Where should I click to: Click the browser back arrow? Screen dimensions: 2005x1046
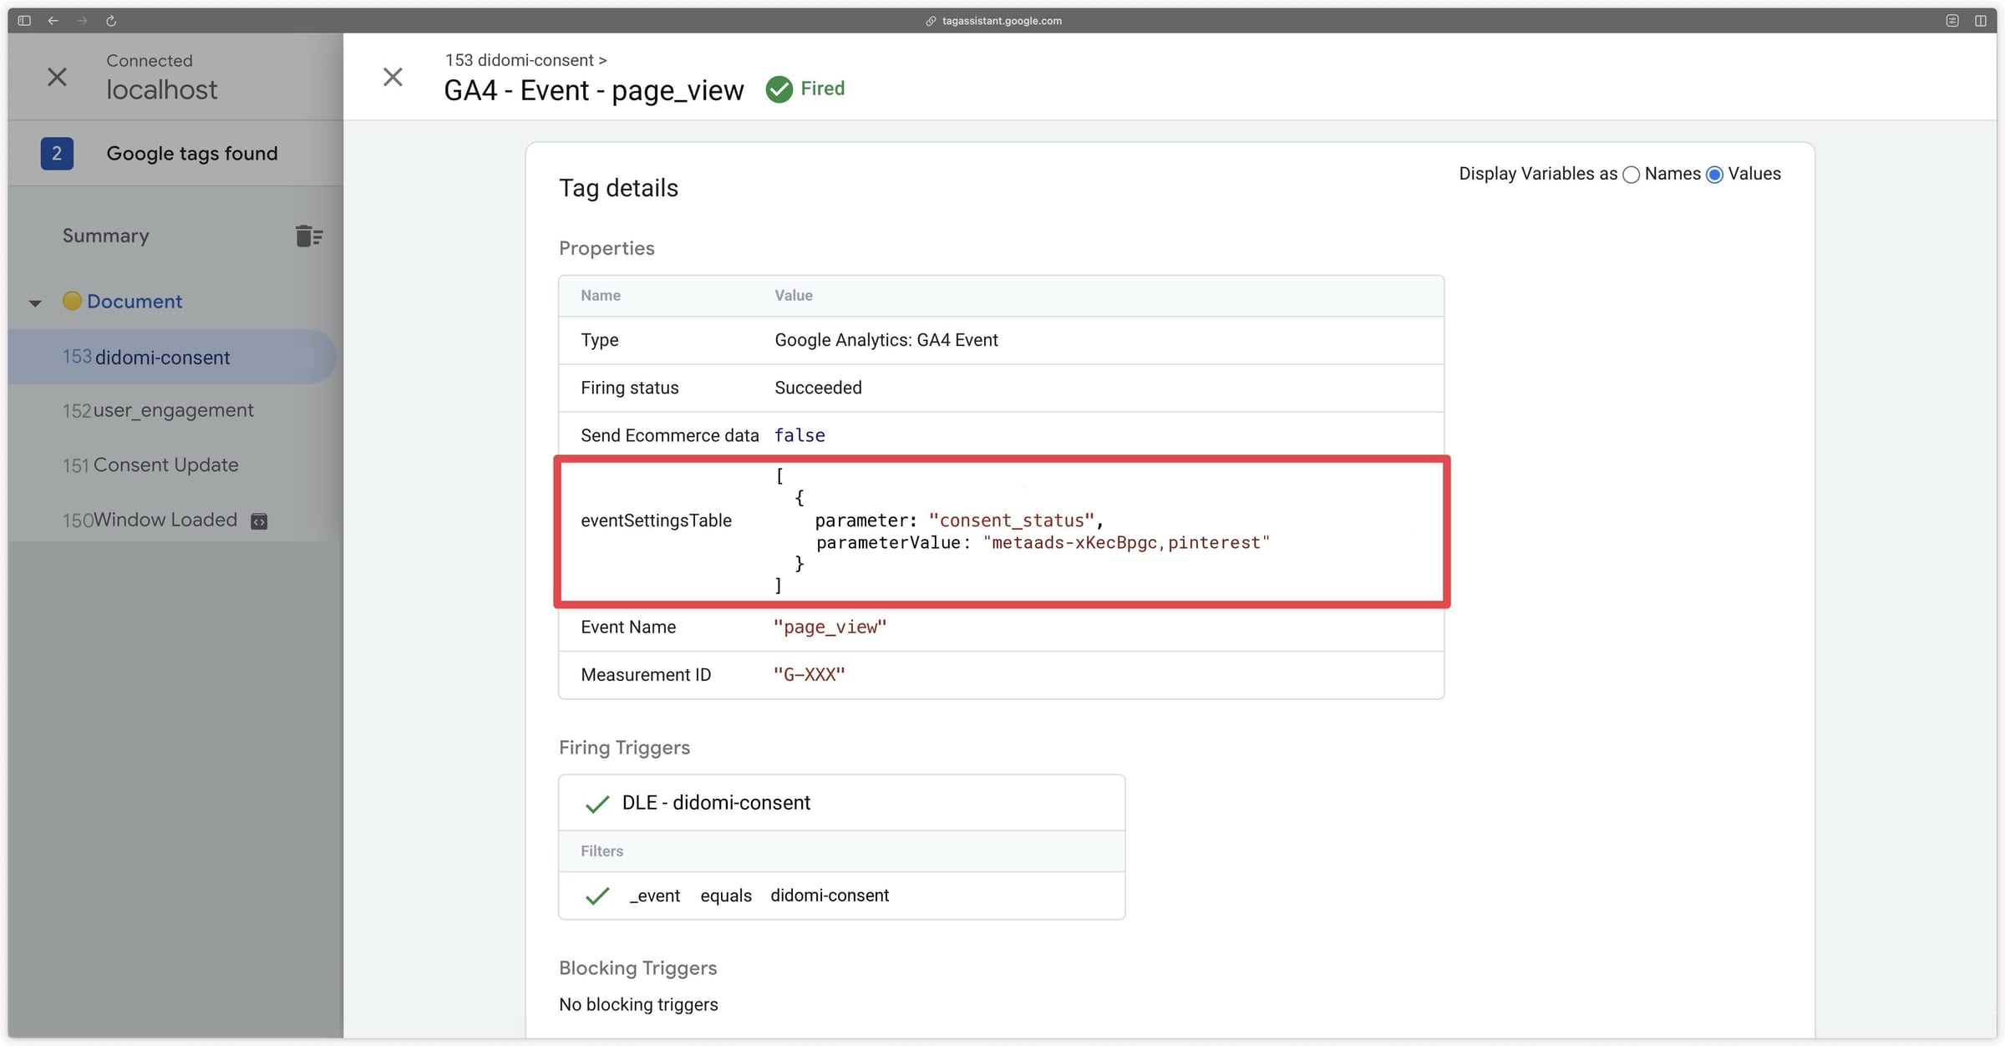tap(53, 20)
